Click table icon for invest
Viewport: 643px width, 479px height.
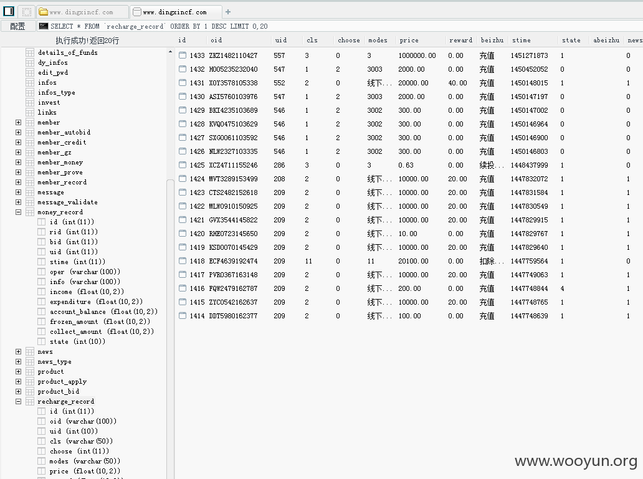coord(30,102)
